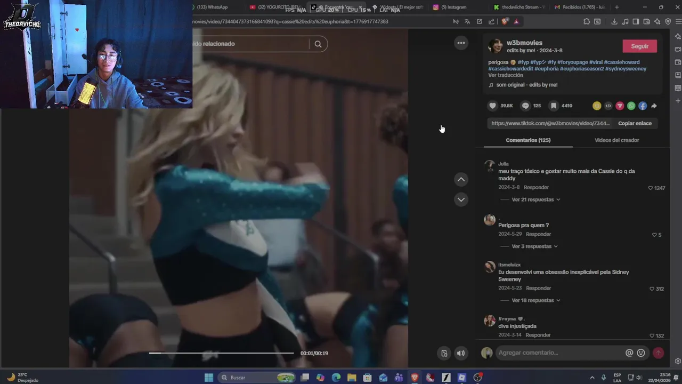
Task: Seek on the video progress bar
Action: click(x=221, y=353)
